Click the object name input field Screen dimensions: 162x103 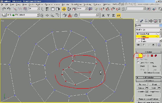pyautogui.click(x=147, y=25)
